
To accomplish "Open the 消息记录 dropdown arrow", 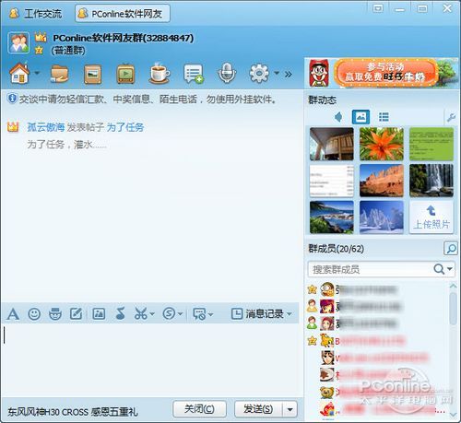I will pyautogui.click(x=290, y=314).
